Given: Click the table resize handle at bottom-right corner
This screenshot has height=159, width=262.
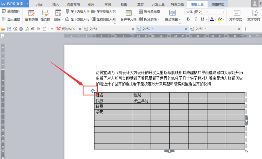Looking at the screenshot, I should tap(246, 151).
